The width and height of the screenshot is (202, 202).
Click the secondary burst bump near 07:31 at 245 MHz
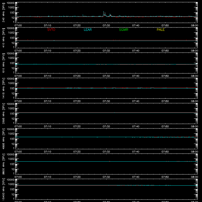coord(110,15)
